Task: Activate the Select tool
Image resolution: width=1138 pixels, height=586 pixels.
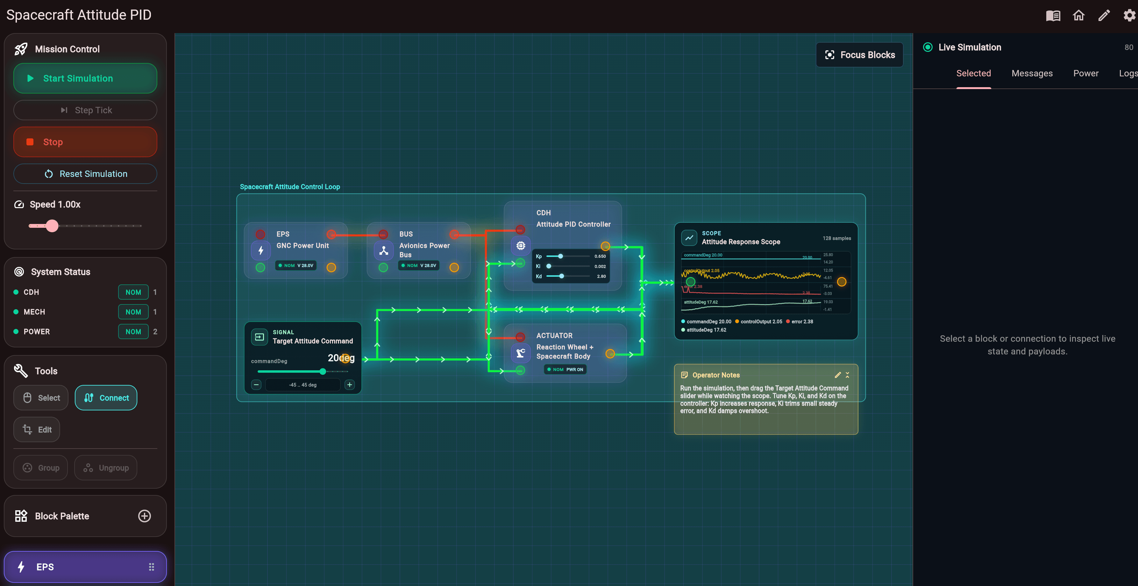Action: click(x=41, y=398)
